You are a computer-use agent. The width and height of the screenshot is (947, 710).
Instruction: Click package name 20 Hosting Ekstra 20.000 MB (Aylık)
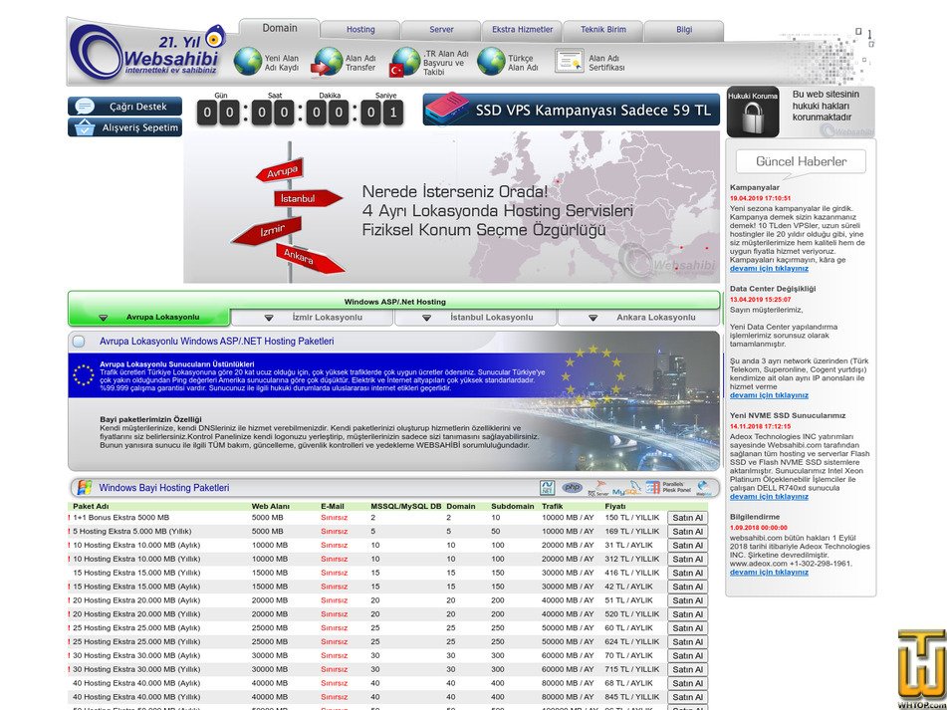point(136,600)
